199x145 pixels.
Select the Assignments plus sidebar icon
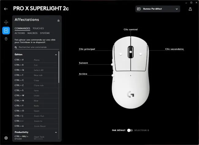[6, 31]
